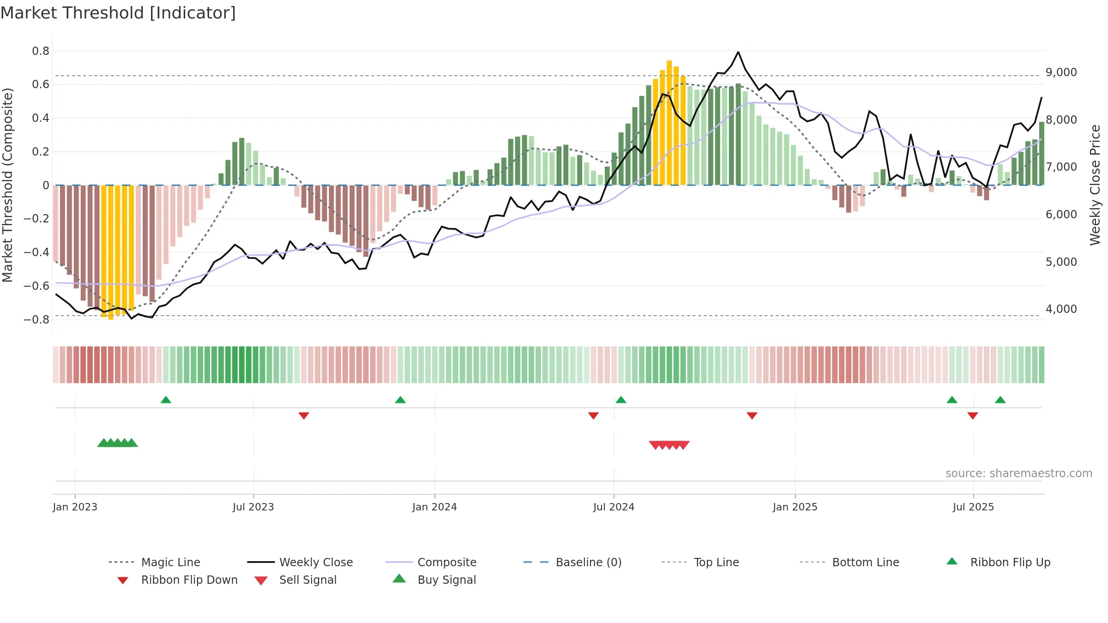This screenshot has height=623, width=1108.
Task: Click the first ribbon flip up marker after Jan 2023
Action: tap(166, 400)
